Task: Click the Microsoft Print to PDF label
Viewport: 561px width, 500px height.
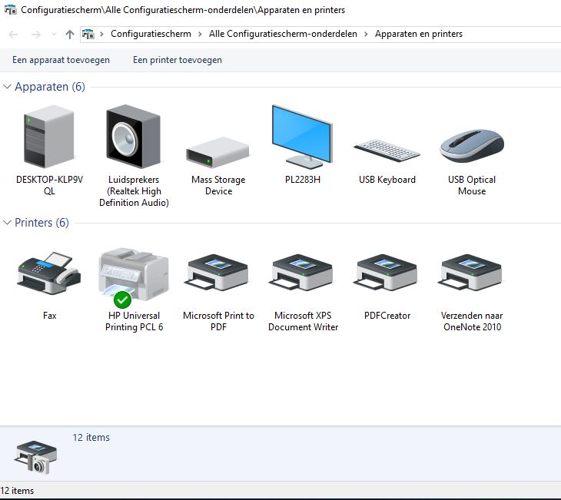Action: (x=218, y=321)
